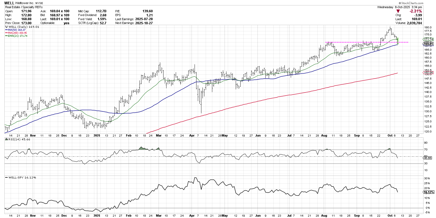Click the red 150.95 MA(200) axis tag
Image resolution: width=436 pixels, height=218 pixels.
coord(428,73)
